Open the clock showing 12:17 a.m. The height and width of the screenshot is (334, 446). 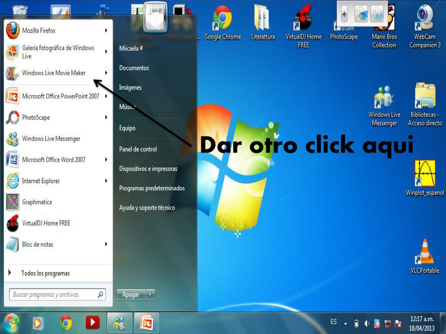[x=422, y=324]
